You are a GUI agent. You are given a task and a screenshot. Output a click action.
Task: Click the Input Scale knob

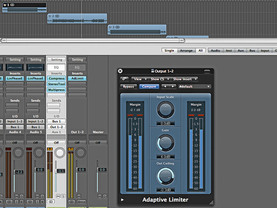tap(166, 110)
